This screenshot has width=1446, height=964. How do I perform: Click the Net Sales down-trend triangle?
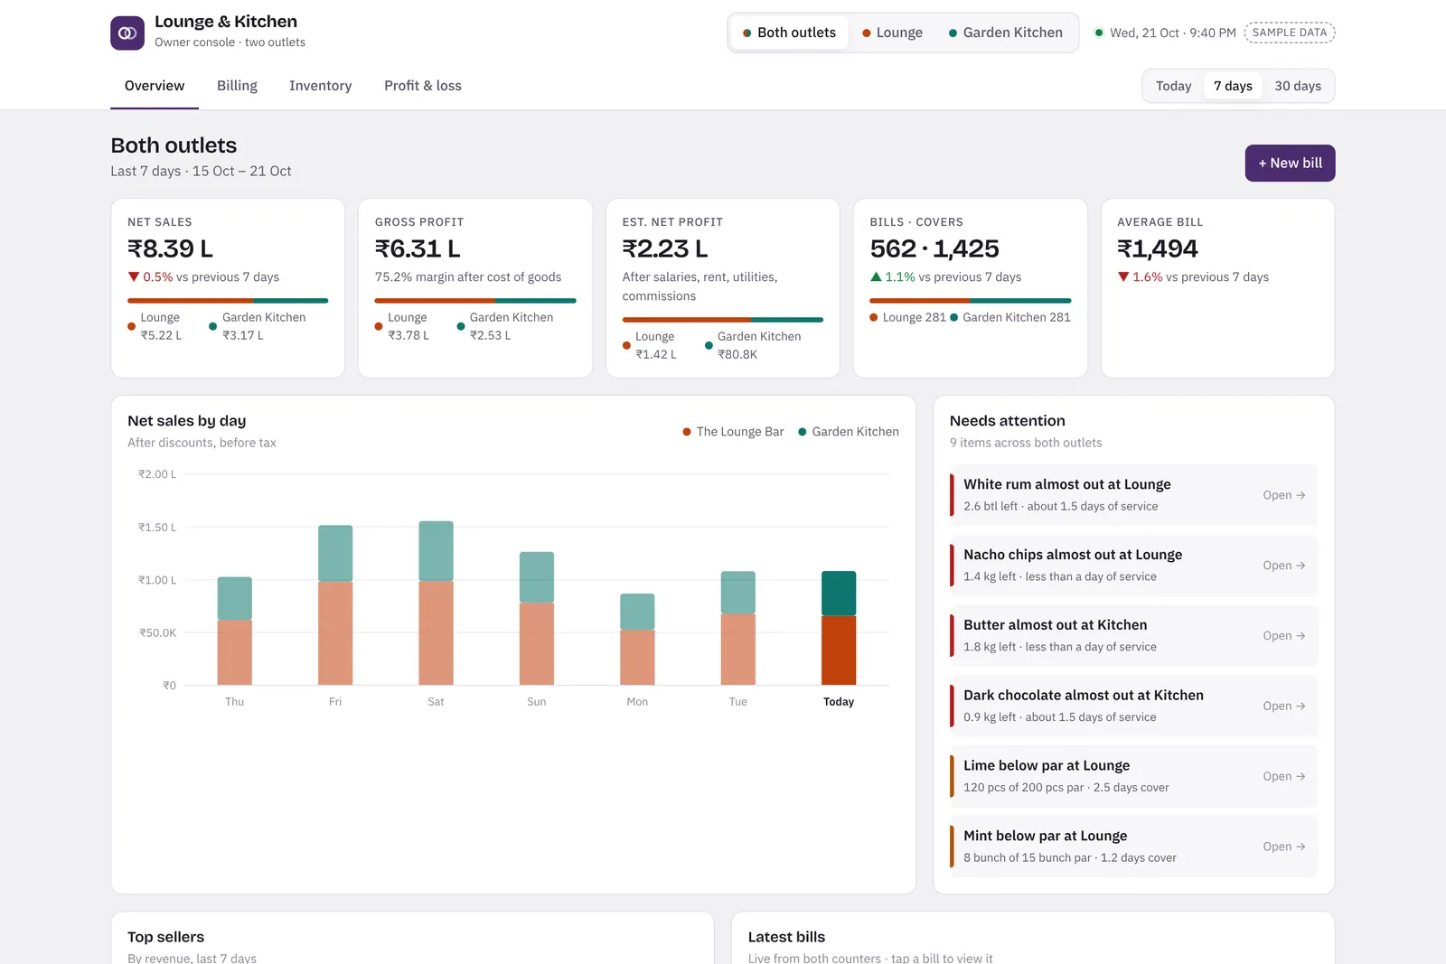[134, 277]
